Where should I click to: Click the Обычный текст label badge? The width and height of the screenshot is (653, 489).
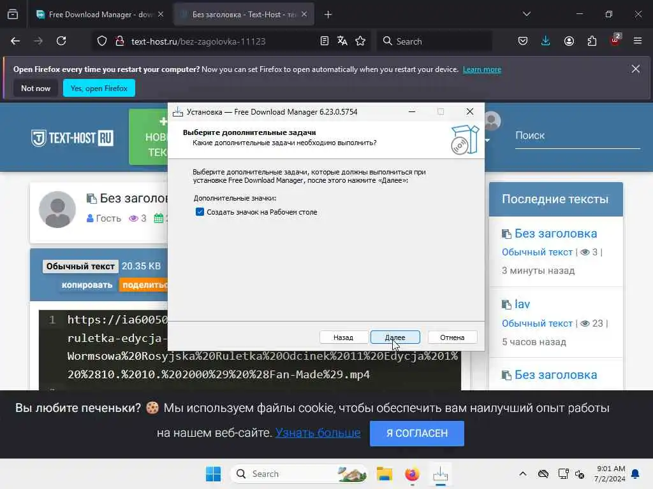[x=80, y=266]
